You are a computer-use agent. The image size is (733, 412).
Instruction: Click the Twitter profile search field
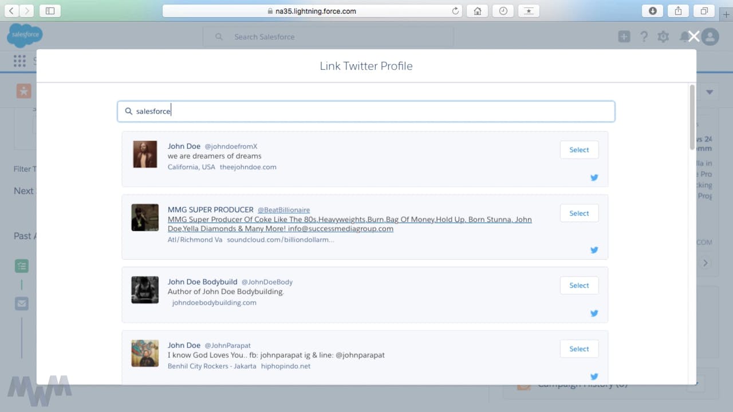point(366,112)
